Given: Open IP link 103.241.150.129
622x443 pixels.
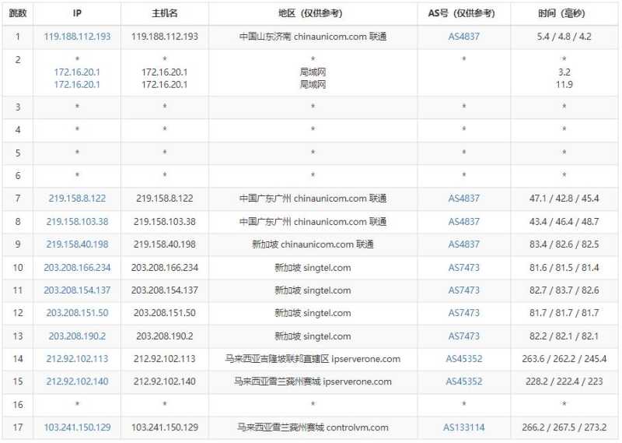Looking at the screenshot, I should [77, 427].
